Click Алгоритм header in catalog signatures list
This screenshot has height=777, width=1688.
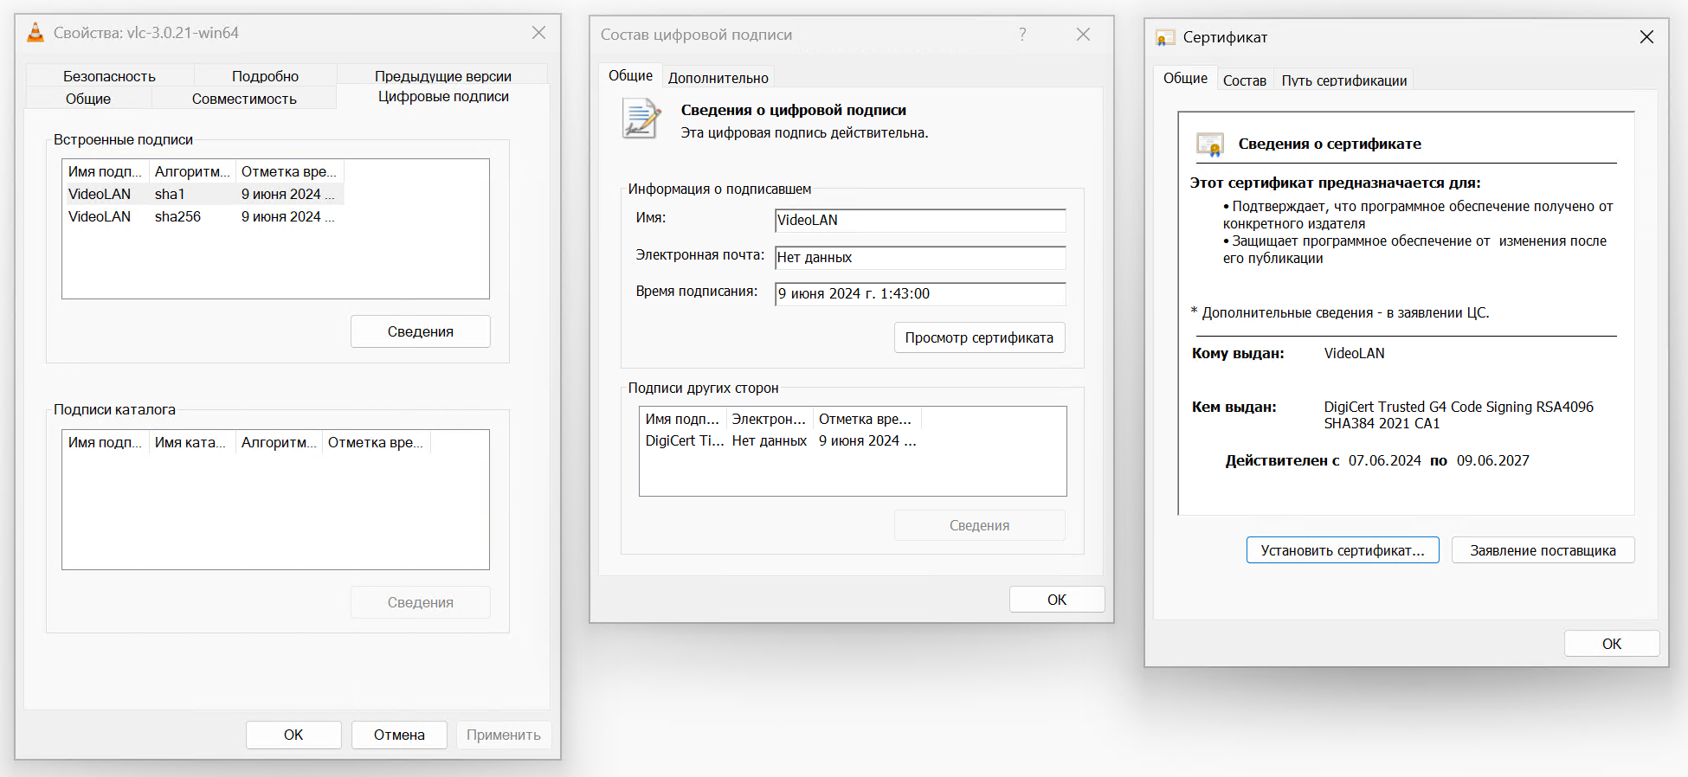279,442
